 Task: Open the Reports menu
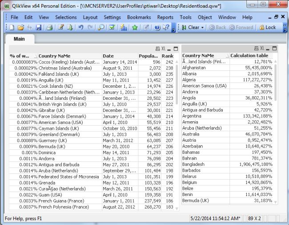pyautogui.click(x=165, y=17)
